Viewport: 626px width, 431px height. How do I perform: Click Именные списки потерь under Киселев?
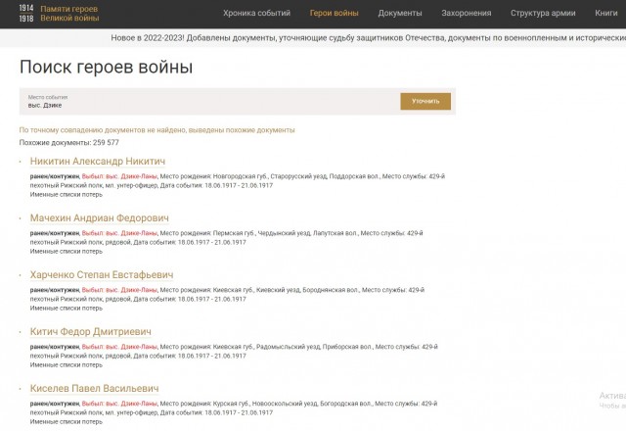point(67,422)
